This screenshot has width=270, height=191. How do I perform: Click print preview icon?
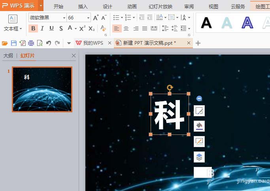[40, 43]
